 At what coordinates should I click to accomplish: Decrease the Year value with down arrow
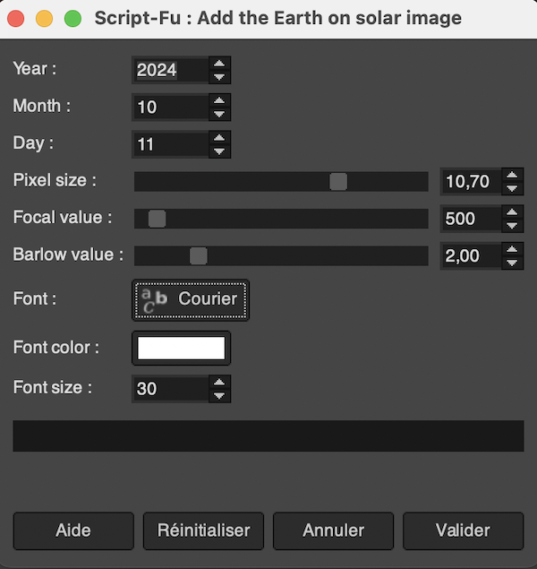point(219,77)
